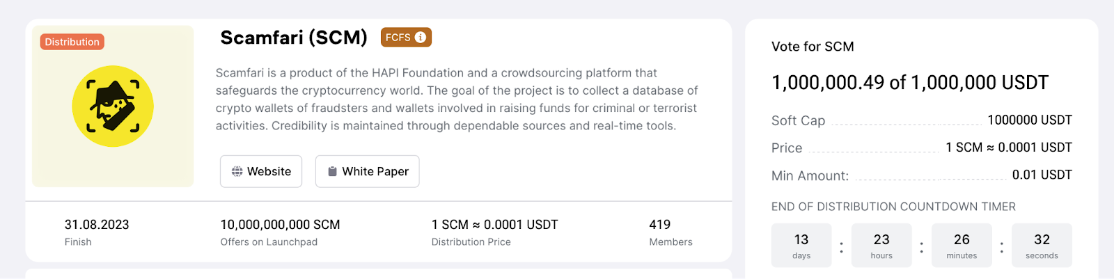The height and width of the screenshot is (279, 1114).
Task: Click the globe icon on Website button
Action: [237, 171]
